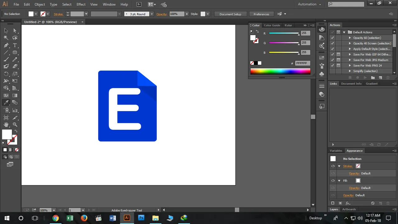Toggle checkmark for Opacity 60 action

[332, 38]
